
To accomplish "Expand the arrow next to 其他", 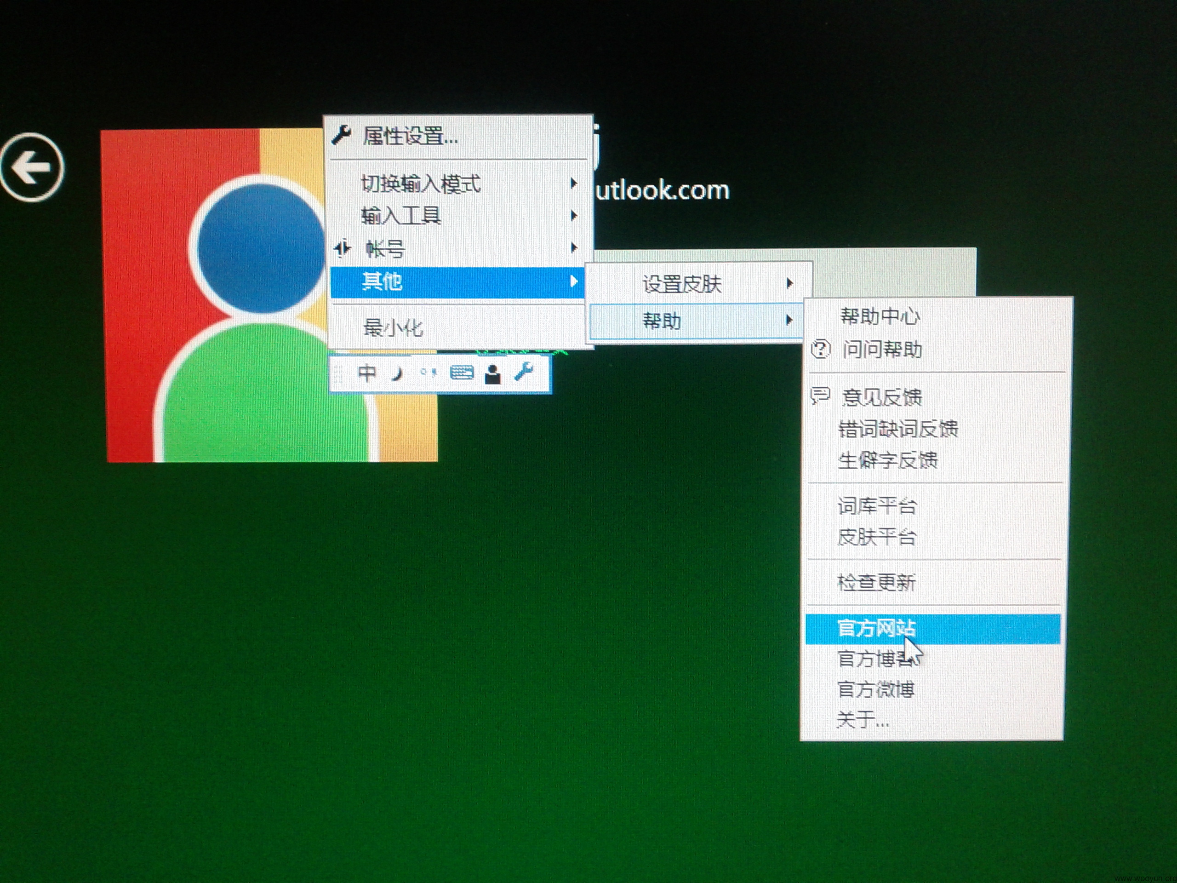I will point(573,281).
